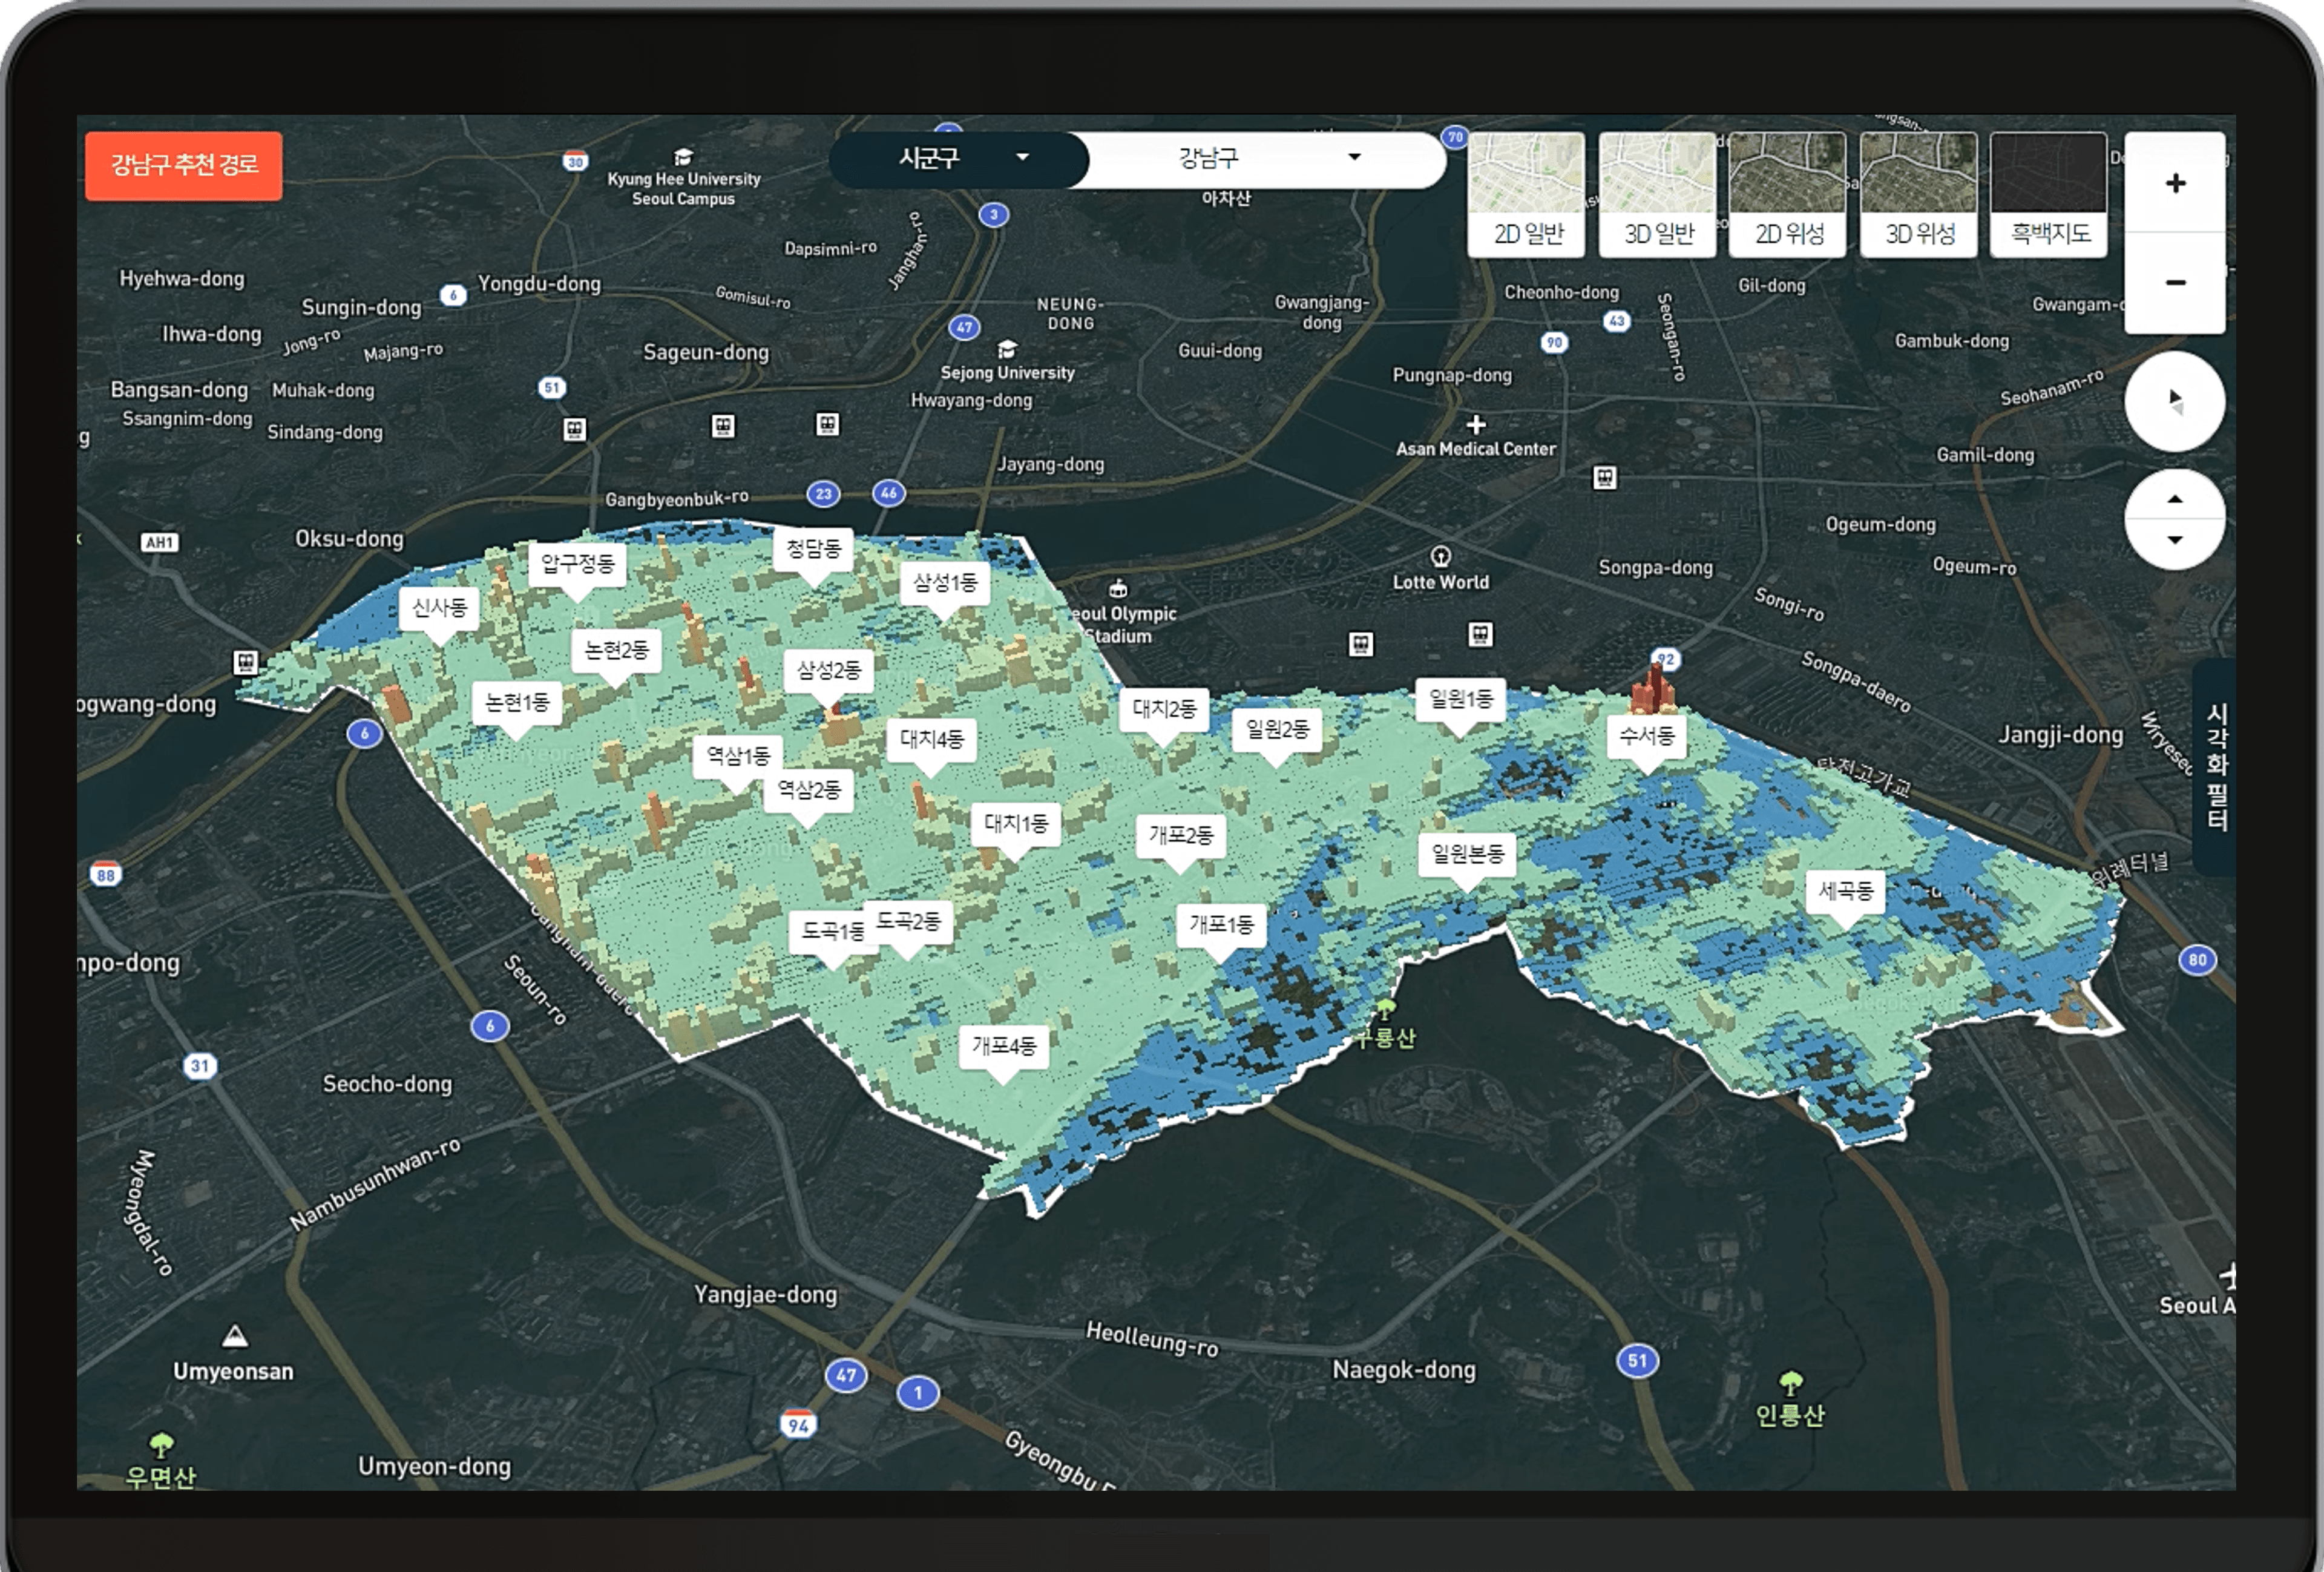The height and width of the screenshot is (1572, 2324).
Task: Select the 2D 일반 map style
Action: [1527, 195]
